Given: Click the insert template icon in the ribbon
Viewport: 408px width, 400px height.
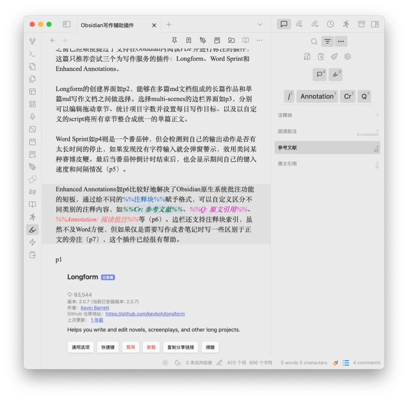Looking at the screenshot, I should [x=33, y=154].
